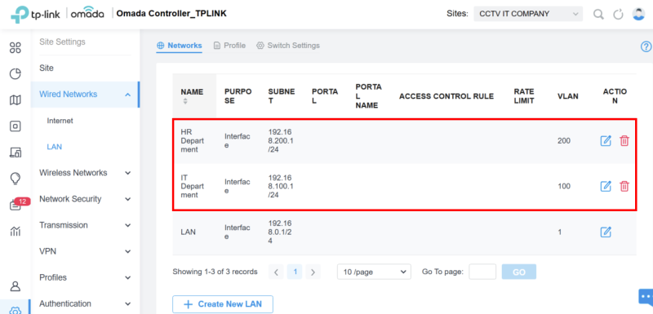The width and height of the screenshot is (653, 314).
Task: Open the account avatar menu
Action: (x=638, y=14)
